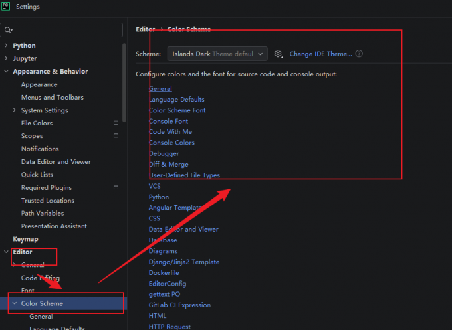The height and width of the screenshot is (330, 452).
Task: Select Appearance item in settings tree
Action: 39,85
